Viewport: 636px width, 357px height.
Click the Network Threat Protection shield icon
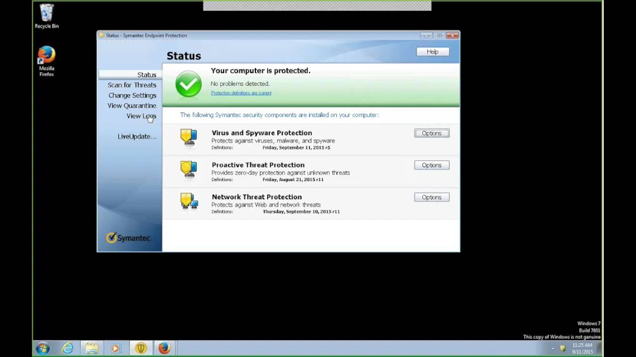[189, 201]
